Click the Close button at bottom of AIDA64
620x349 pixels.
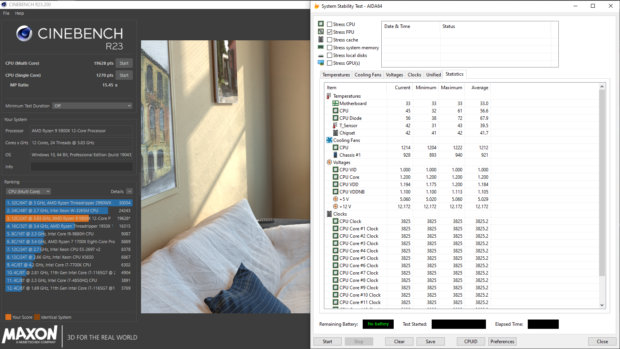[x=602, y=342]
